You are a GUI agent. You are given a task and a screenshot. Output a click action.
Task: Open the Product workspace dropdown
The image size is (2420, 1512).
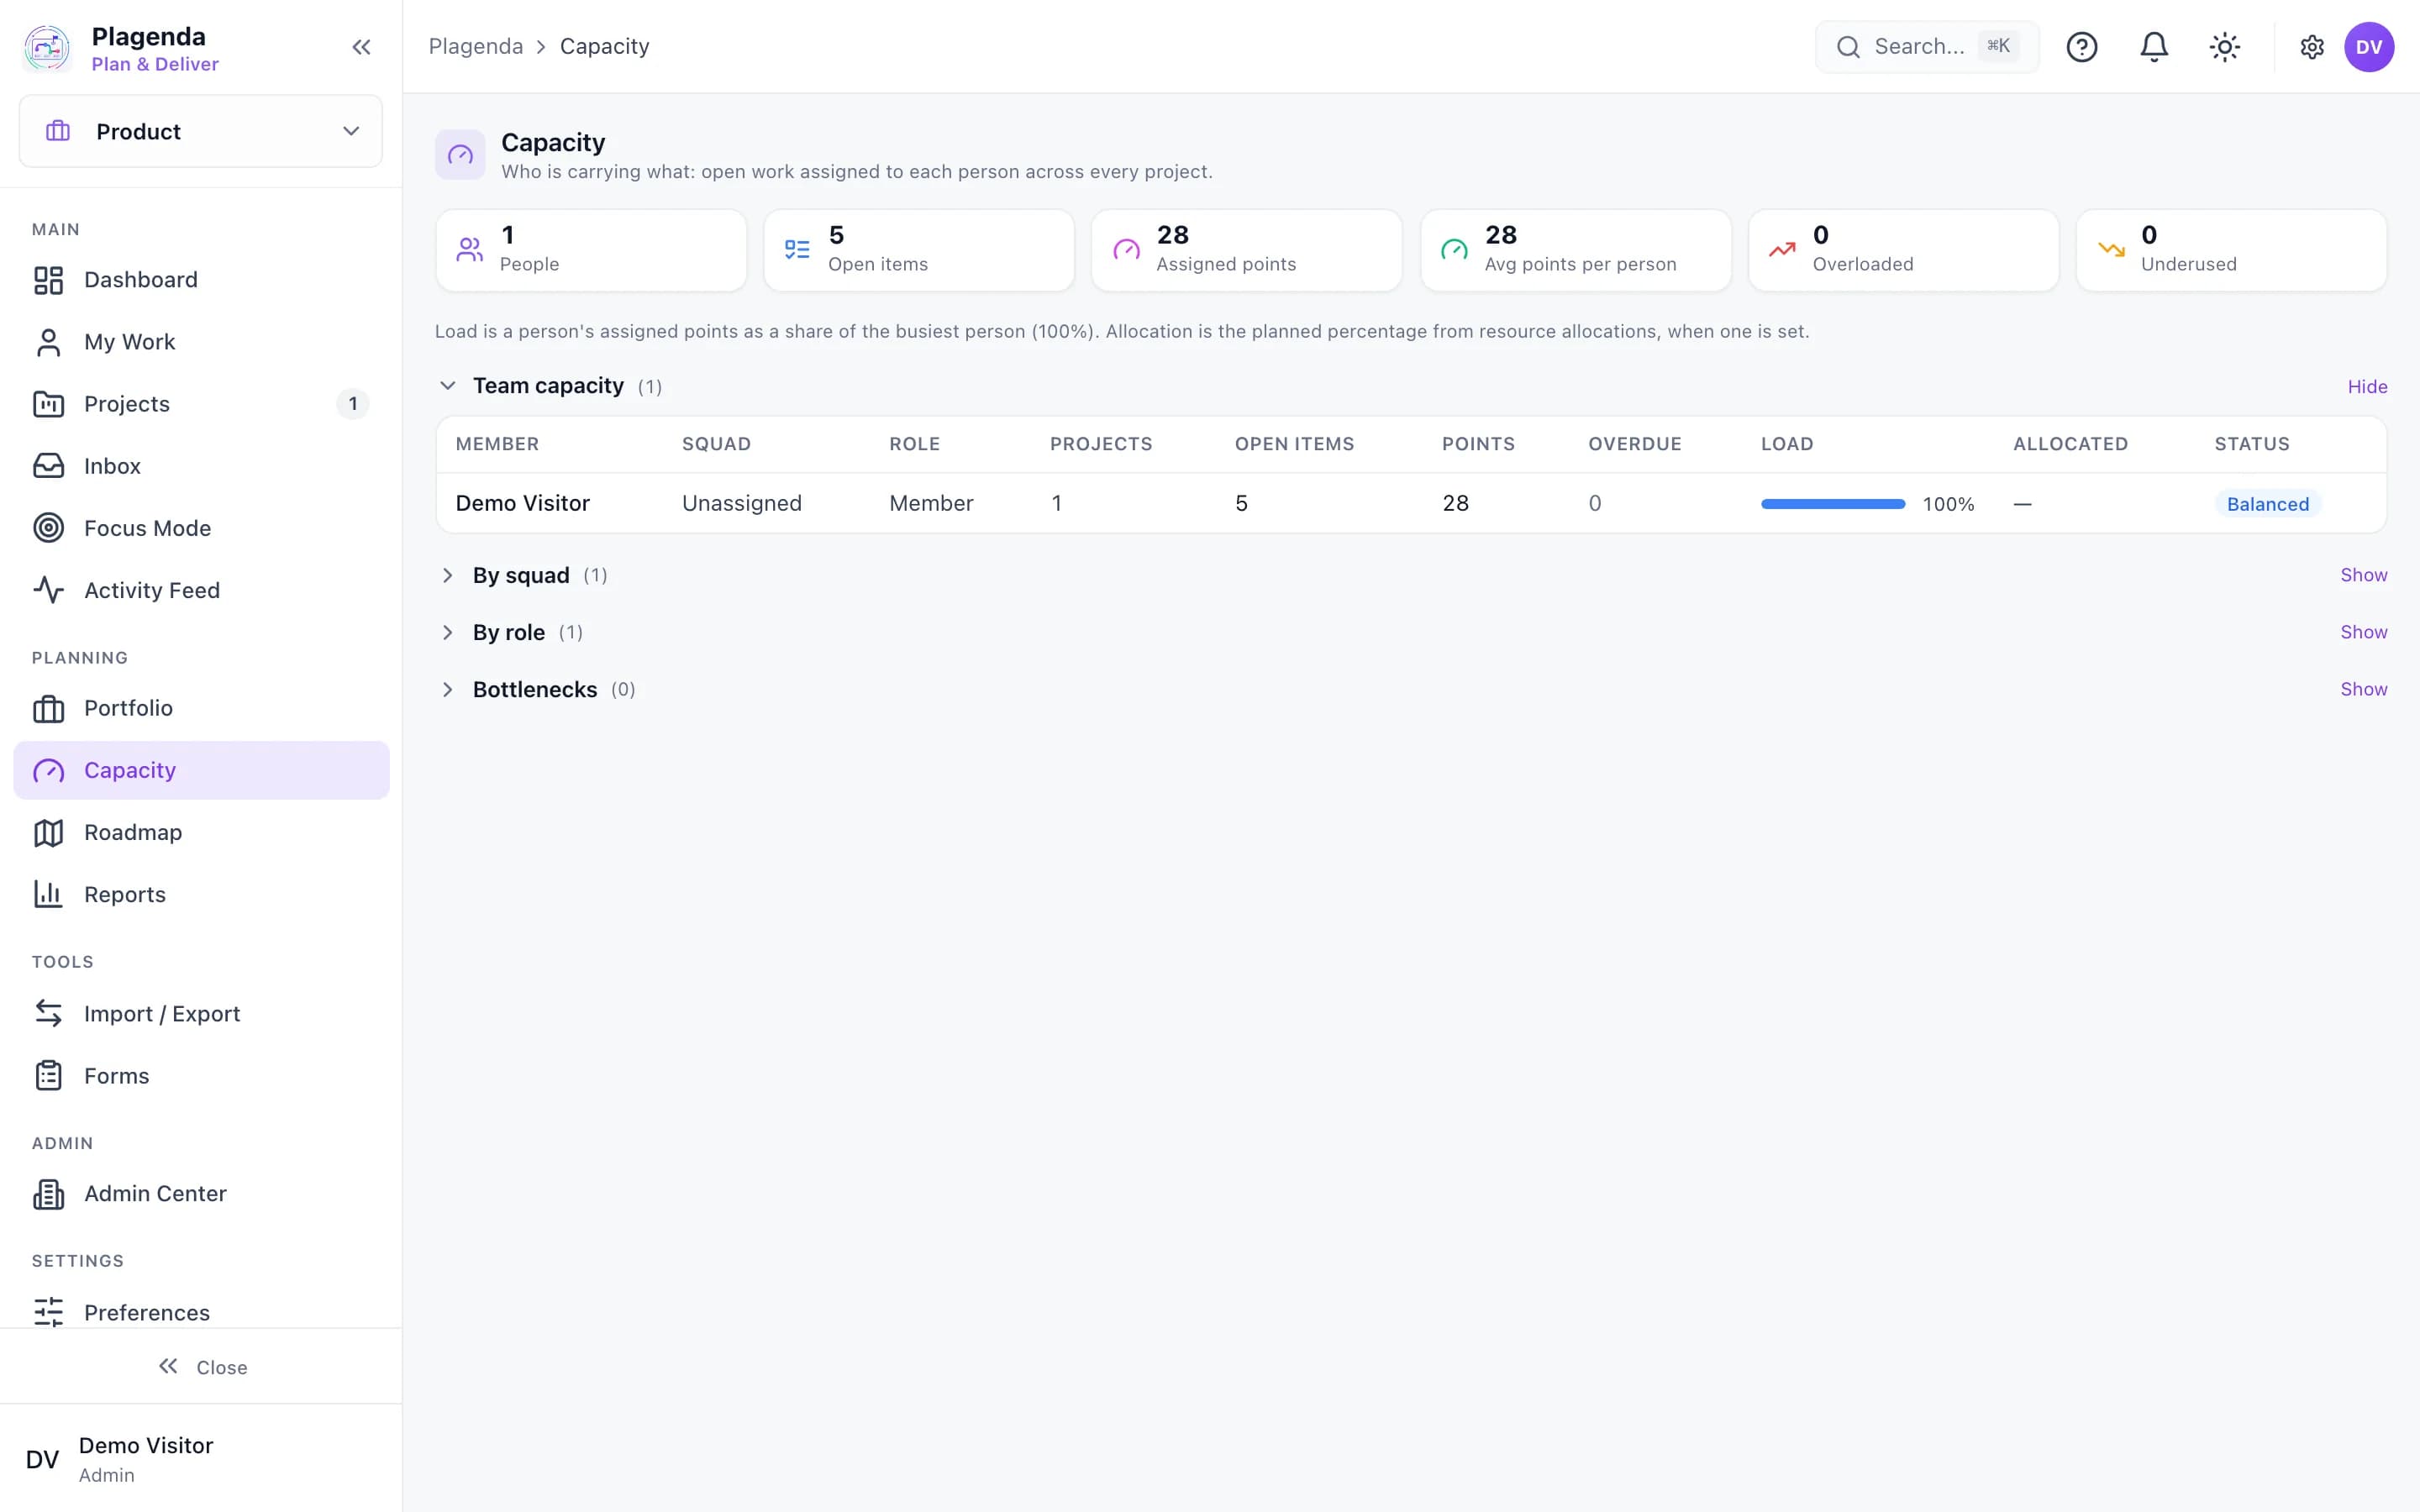point(201,131)
